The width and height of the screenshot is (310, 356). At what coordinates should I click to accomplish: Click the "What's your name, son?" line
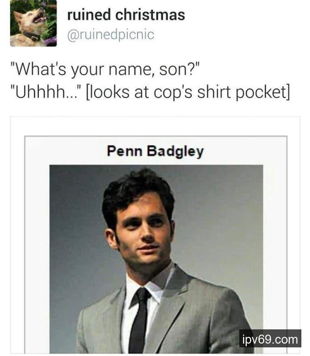(x=105, y=69)
